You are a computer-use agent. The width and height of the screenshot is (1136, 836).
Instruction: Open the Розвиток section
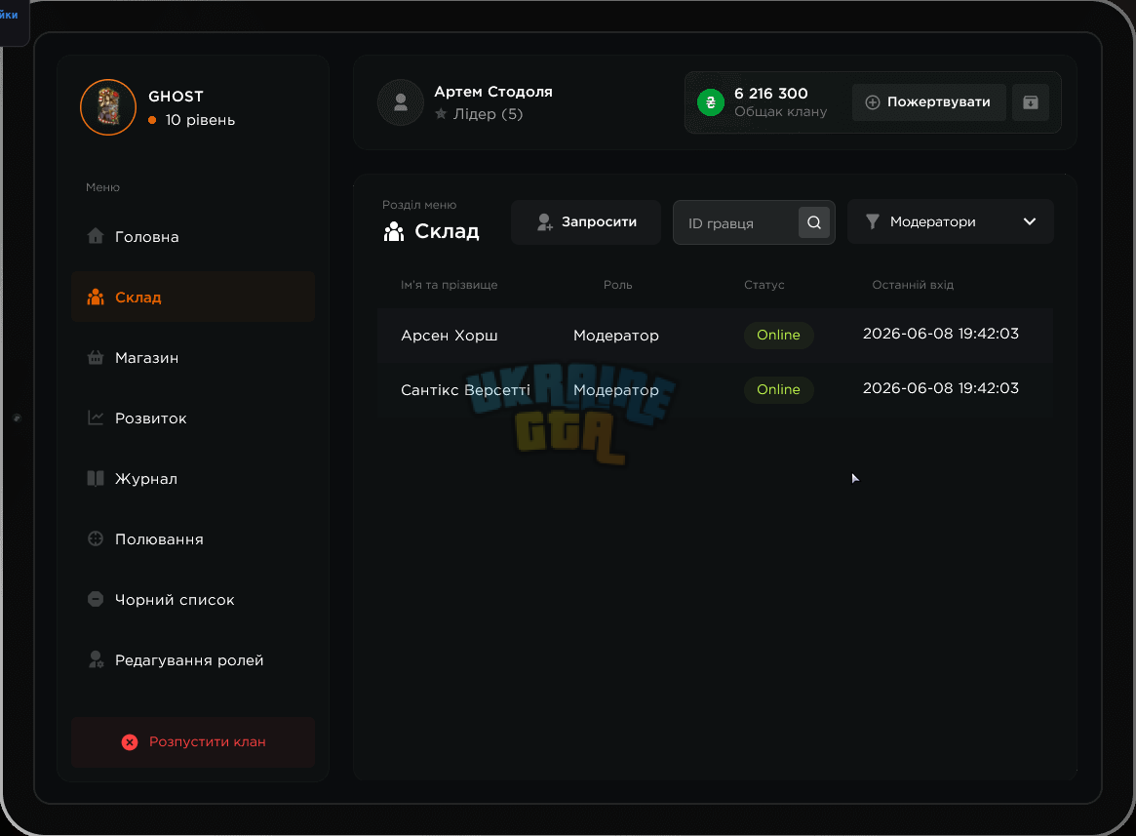(193, 418)
